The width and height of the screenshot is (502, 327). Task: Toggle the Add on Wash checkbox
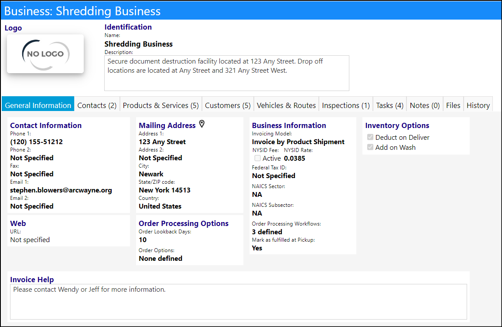(x=370, y=147)
